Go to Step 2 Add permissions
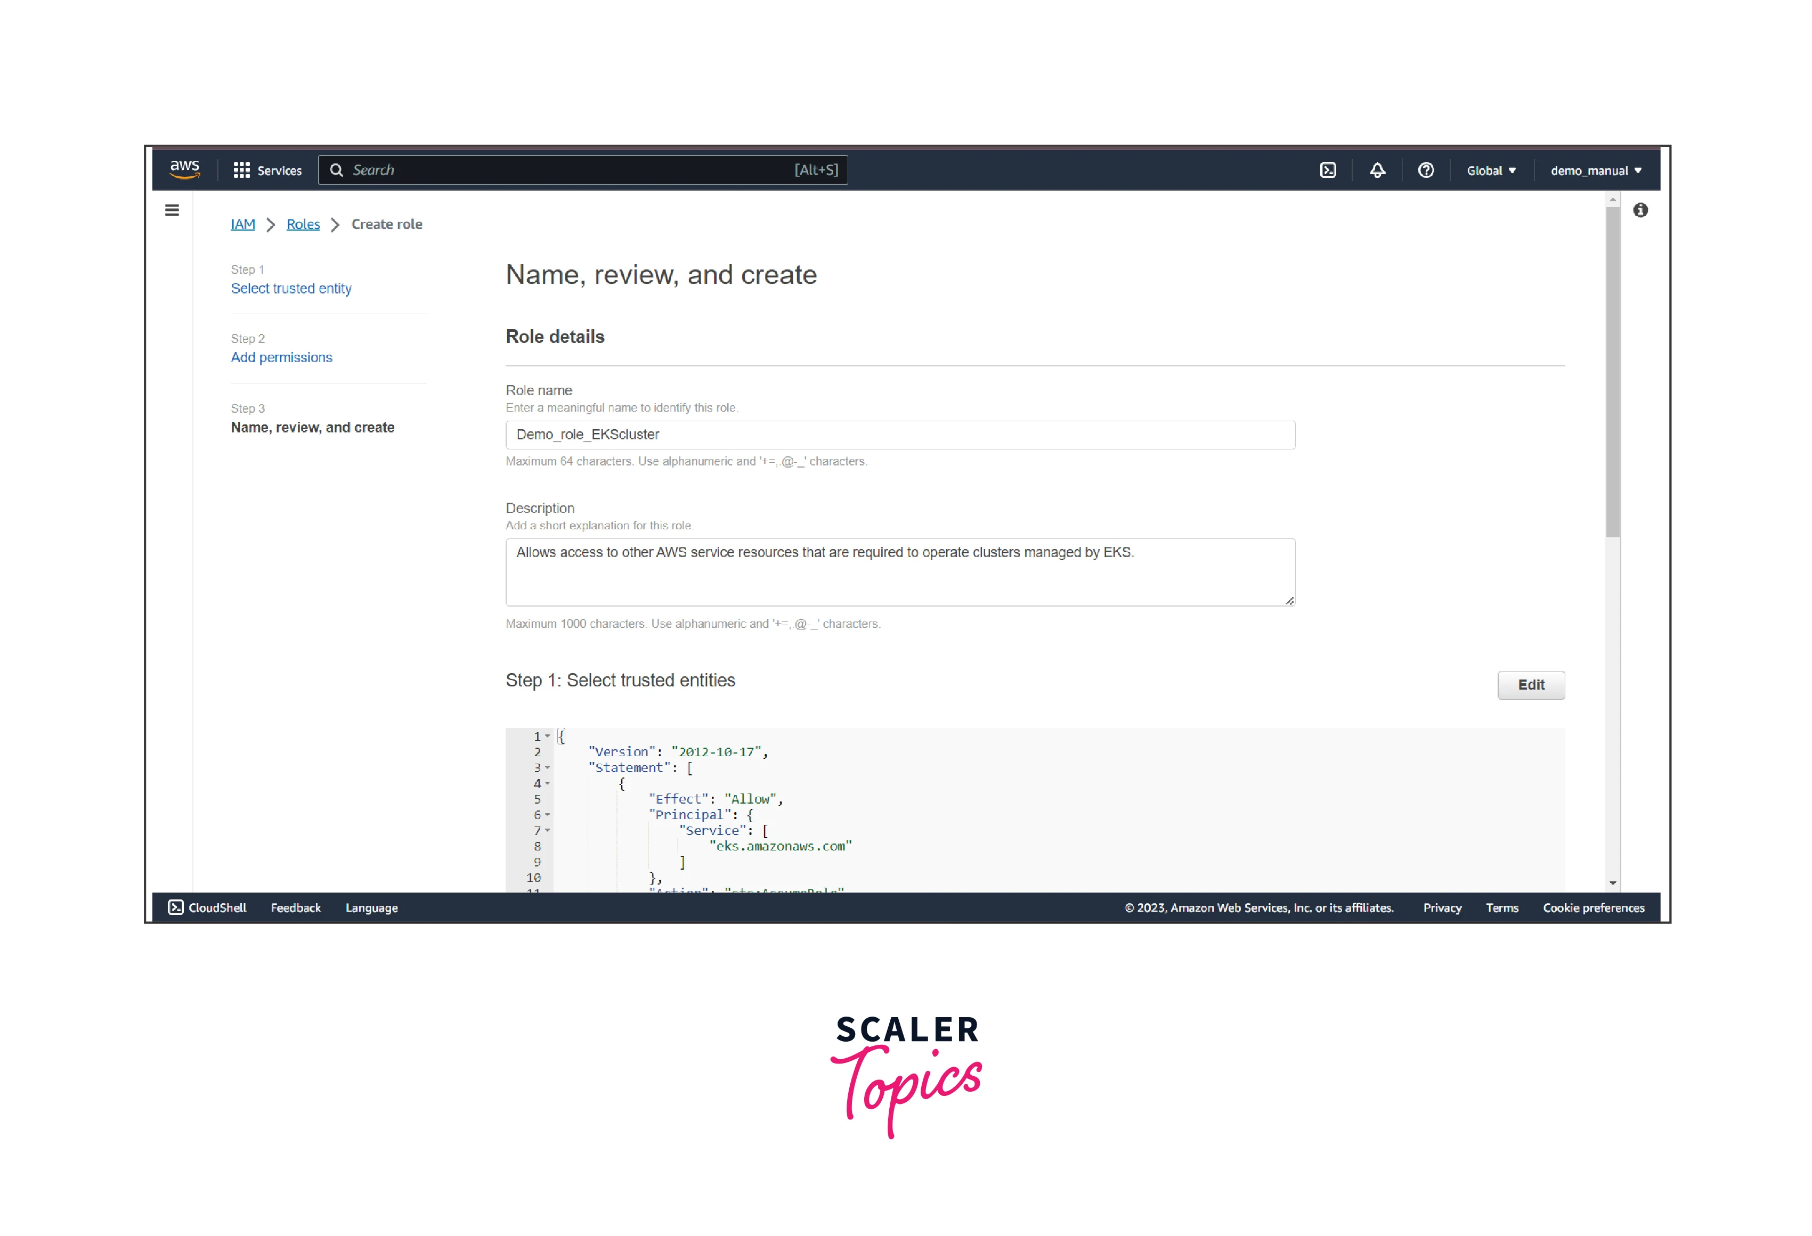 coord(281,358)
